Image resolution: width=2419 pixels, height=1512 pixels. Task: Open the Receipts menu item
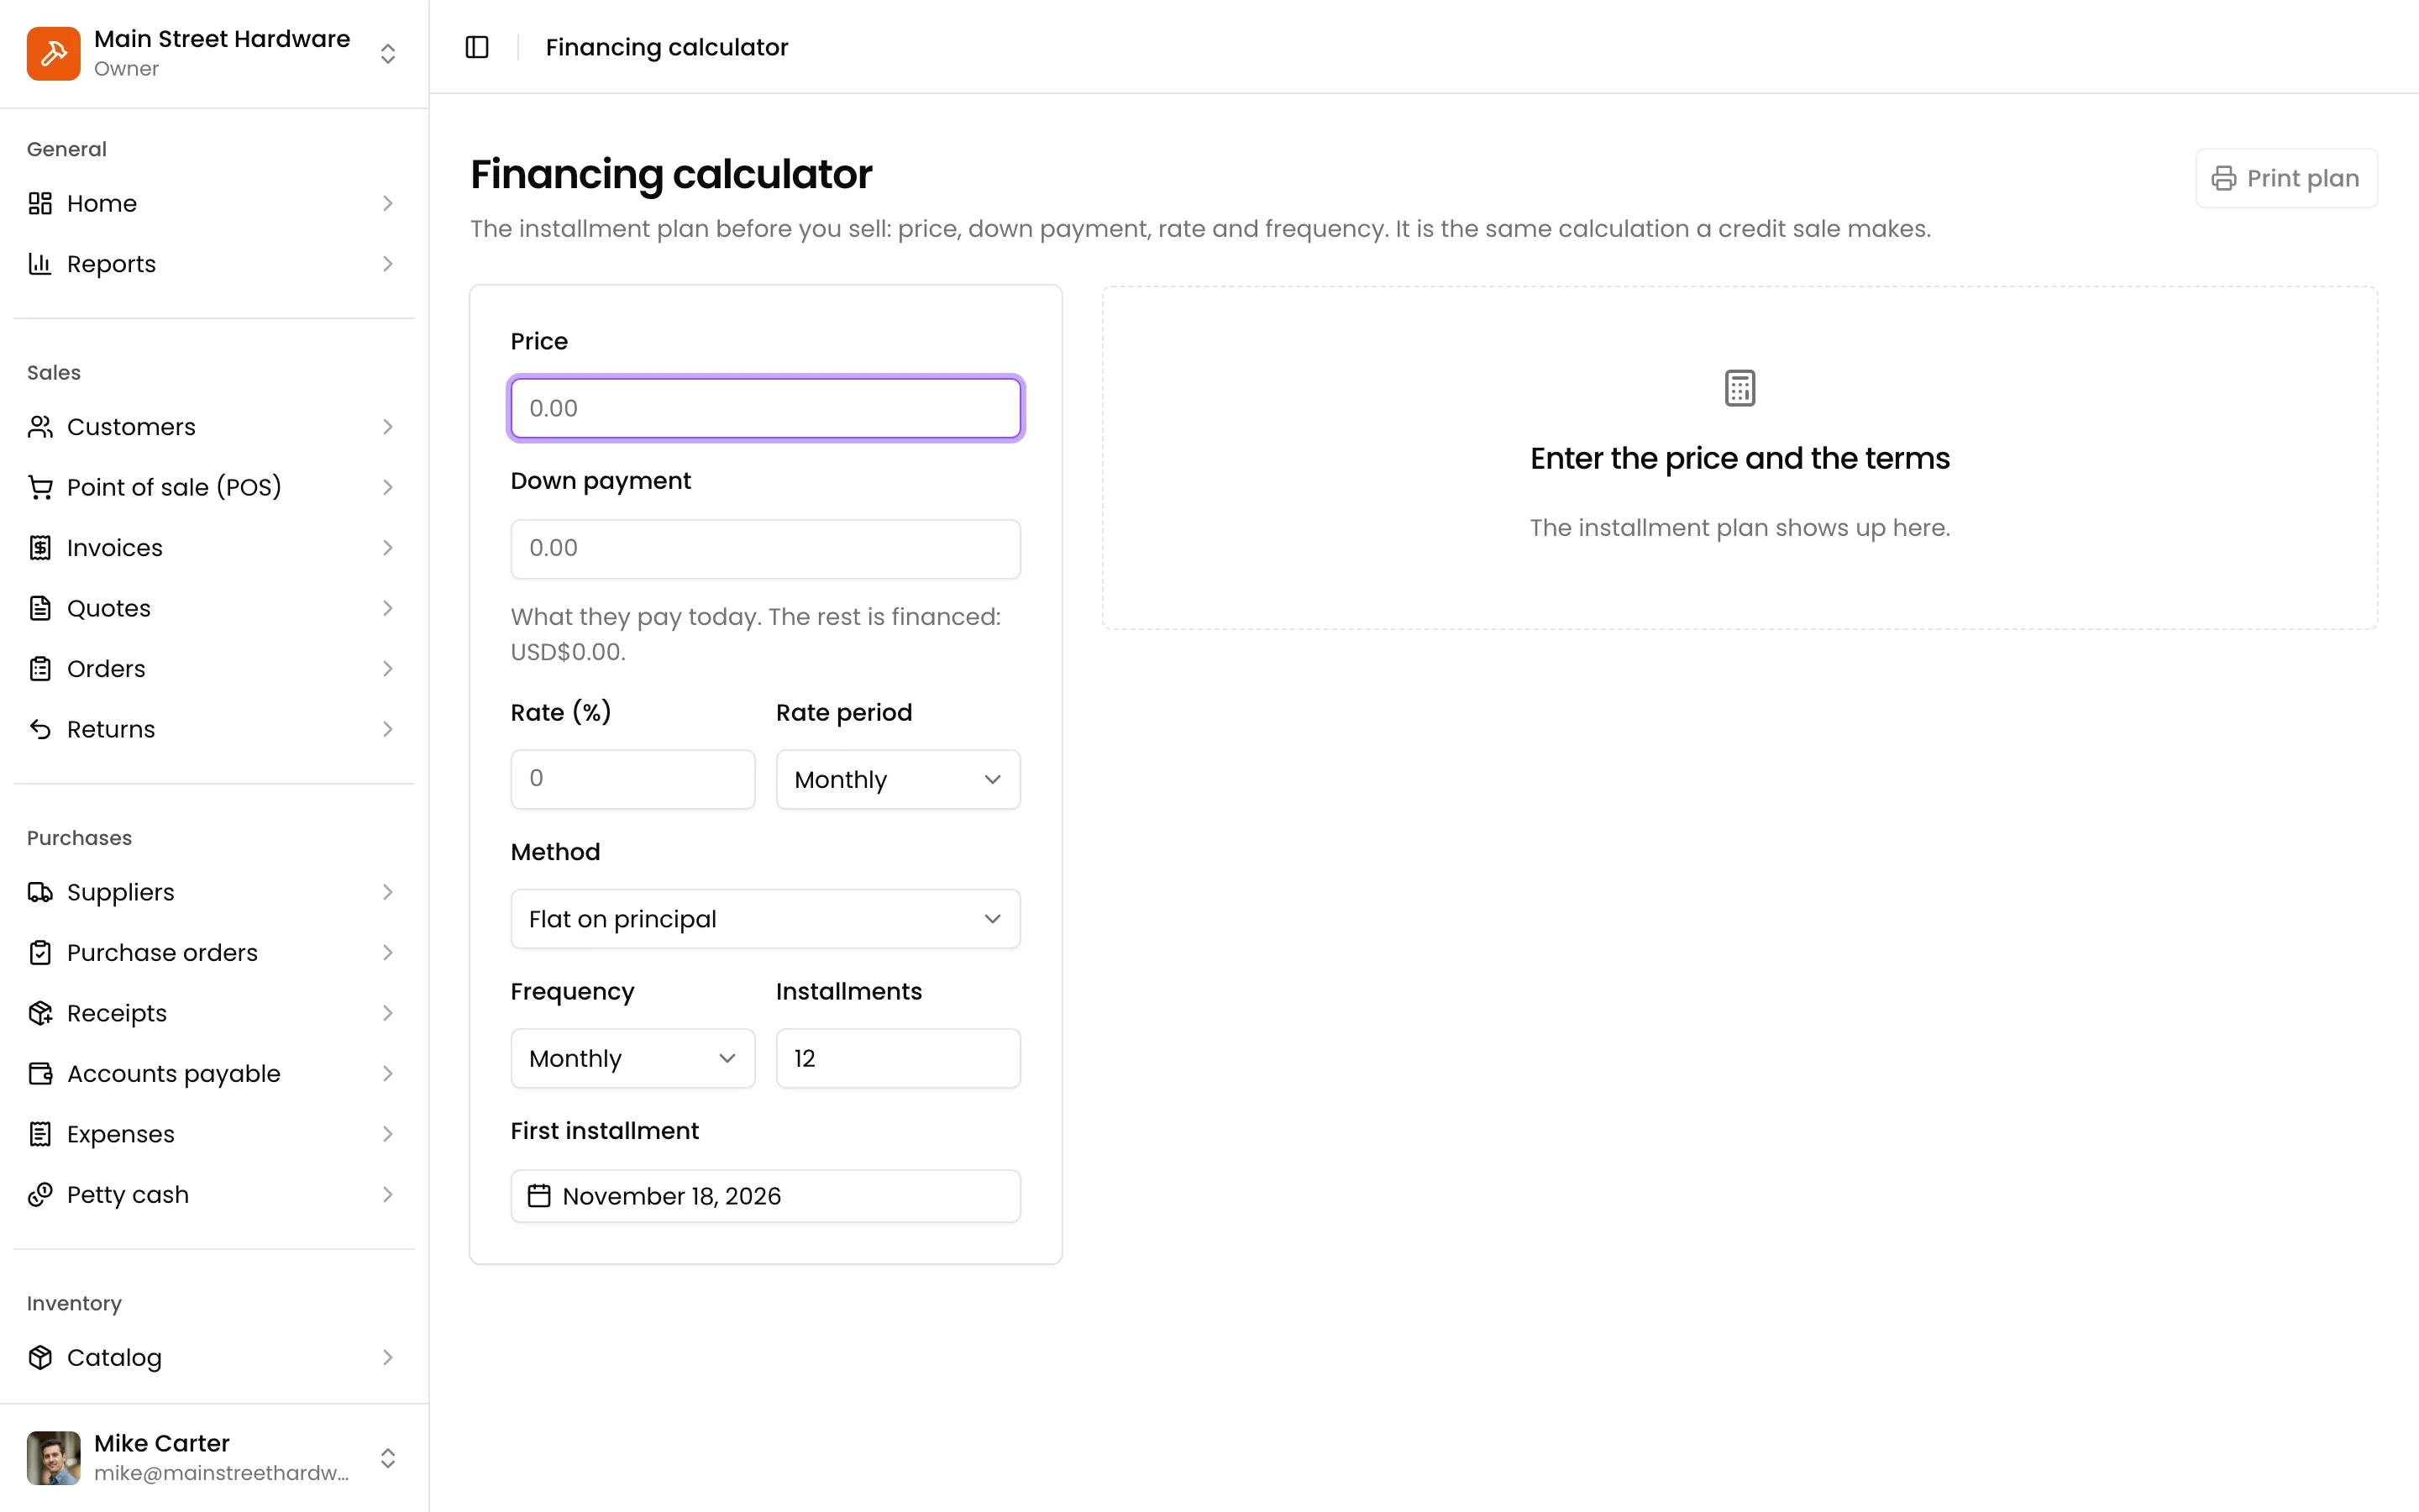point(214,1013)
